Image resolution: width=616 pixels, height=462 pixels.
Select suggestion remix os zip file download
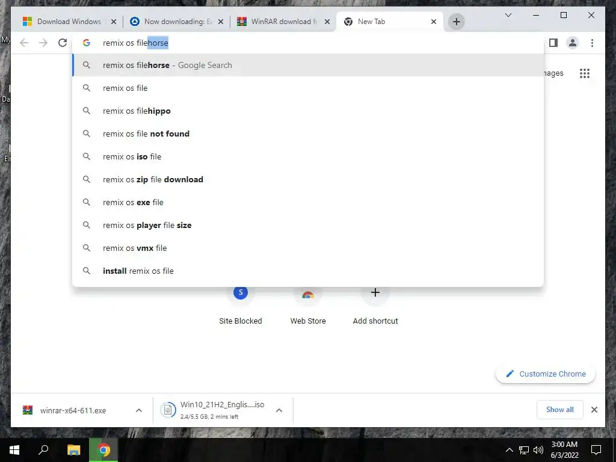(x=308, y=179)
